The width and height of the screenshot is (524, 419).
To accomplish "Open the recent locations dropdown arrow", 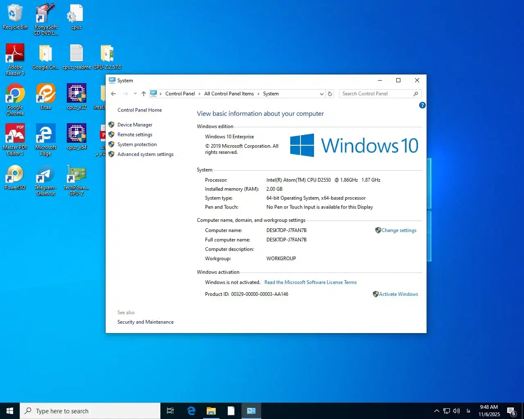I will [135, 94].
